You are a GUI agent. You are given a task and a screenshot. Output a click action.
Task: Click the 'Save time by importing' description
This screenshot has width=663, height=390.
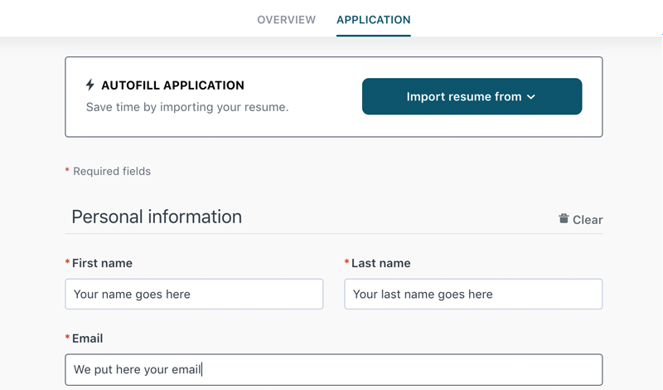tap(187, 107)
